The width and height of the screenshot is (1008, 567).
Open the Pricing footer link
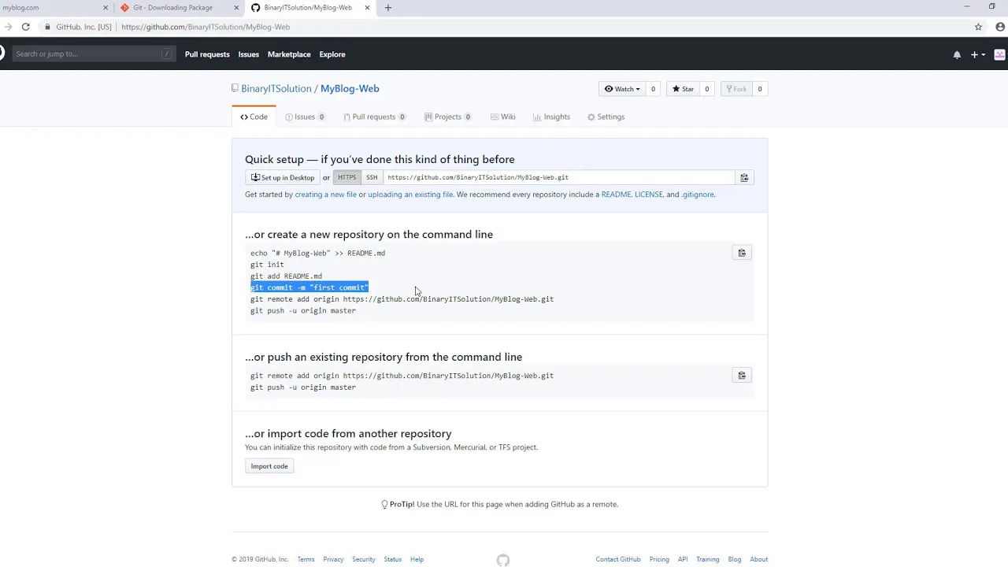[x=659, y=560]
